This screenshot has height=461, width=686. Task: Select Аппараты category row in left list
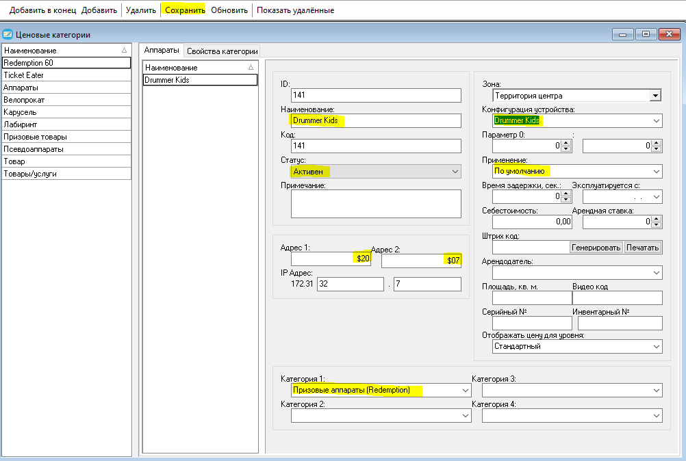(x=66, y=88)
